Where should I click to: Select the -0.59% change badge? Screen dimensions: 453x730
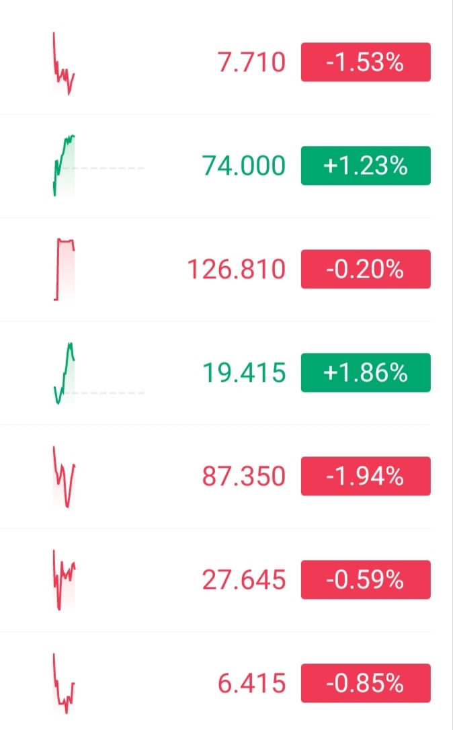(365, 579)
